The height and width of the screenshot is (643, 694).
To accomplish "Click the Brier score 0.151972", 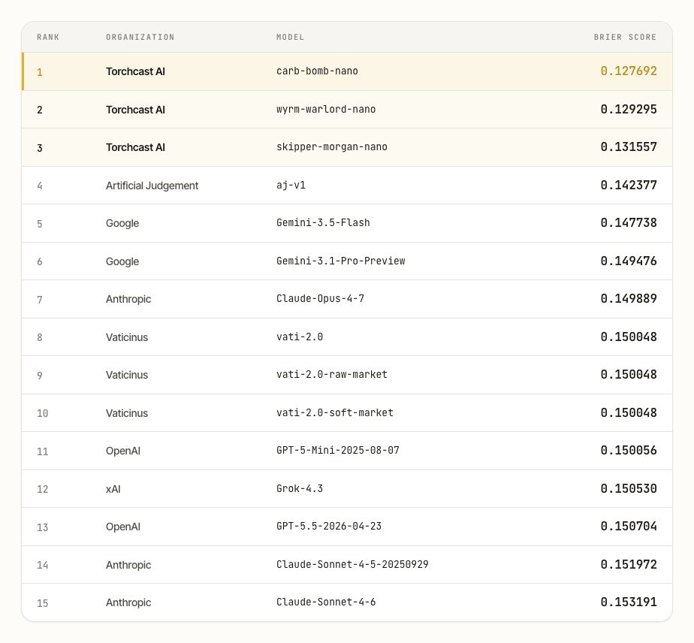I will tap(629, 565).
